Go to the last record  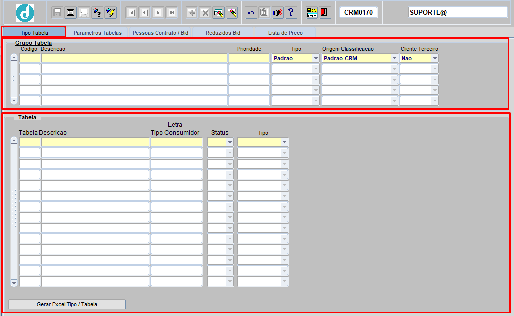click(x=172, y=13)
